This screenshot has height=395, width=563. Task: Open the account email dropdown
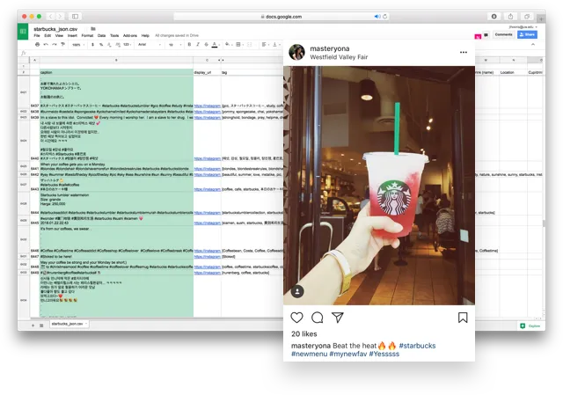[x=523, y=27]
